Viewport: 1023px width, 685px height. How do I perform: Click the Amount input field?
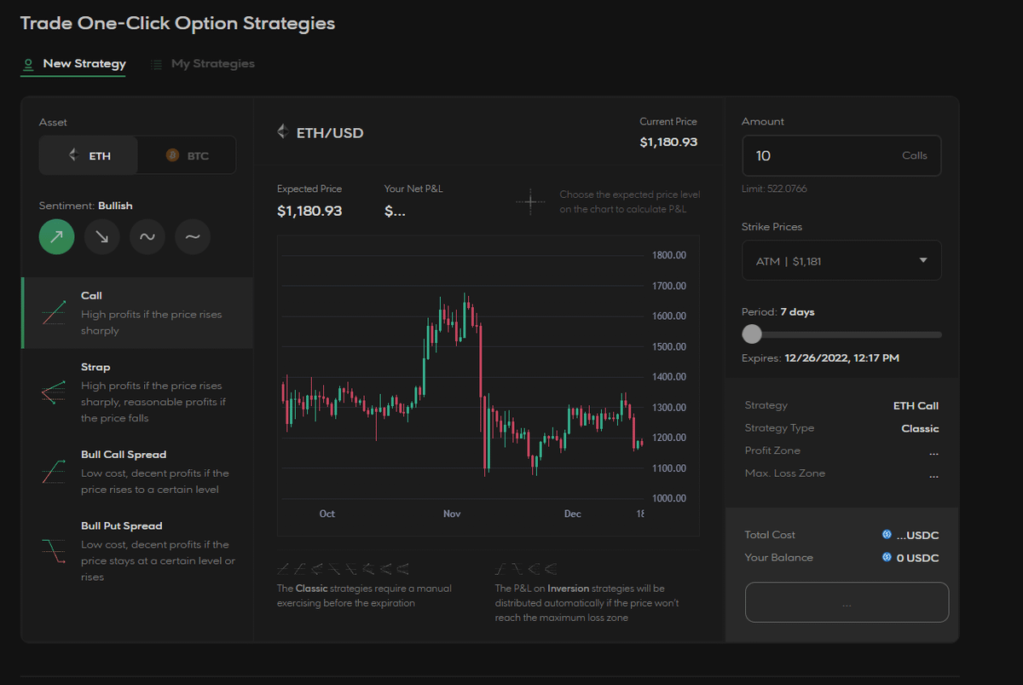click(818, 156)
